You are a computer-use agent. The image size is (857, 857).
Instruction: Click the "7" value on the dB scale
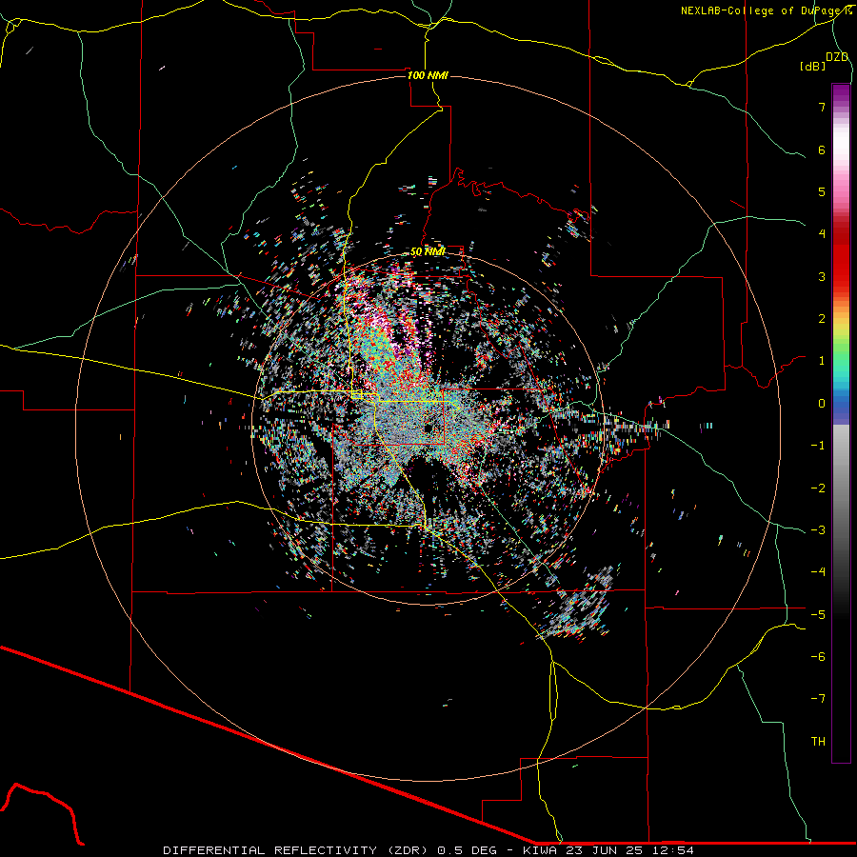(822, 107)
